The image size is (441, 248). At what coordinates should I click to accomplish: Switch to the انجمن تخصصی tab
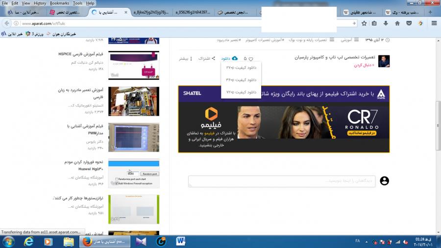click(236, 12)
